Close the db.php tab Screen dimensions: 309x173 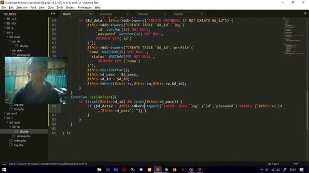pos(90,14)
